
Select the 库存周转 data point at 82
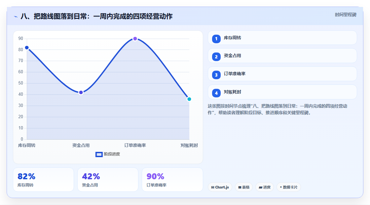(27, 48)
